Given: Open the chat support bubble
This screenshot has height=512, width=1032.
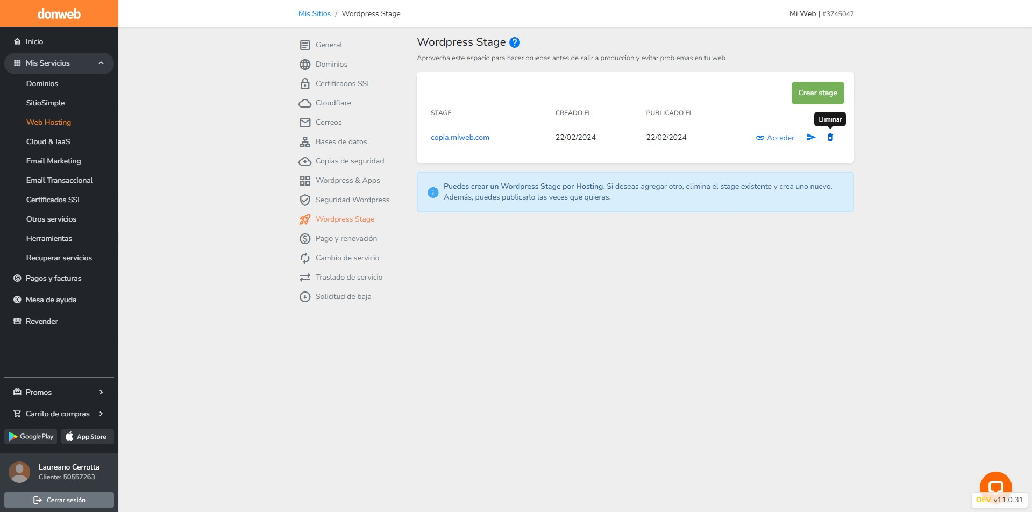Looking at the screenshot, I should [996, 487].
